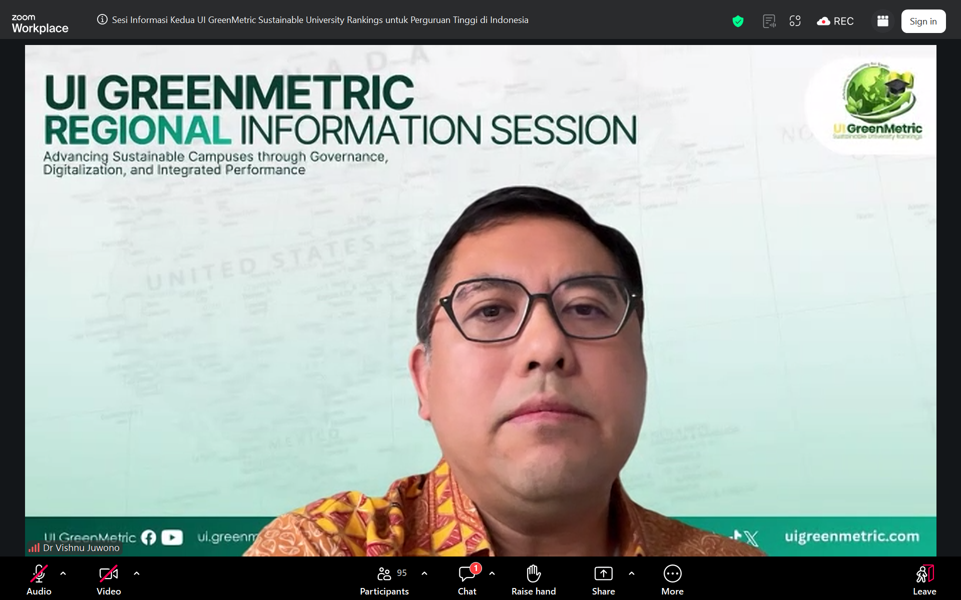Open the More options menu
Image resolution: width=961 pixels, height=600 pixels.
coord(672,580)
